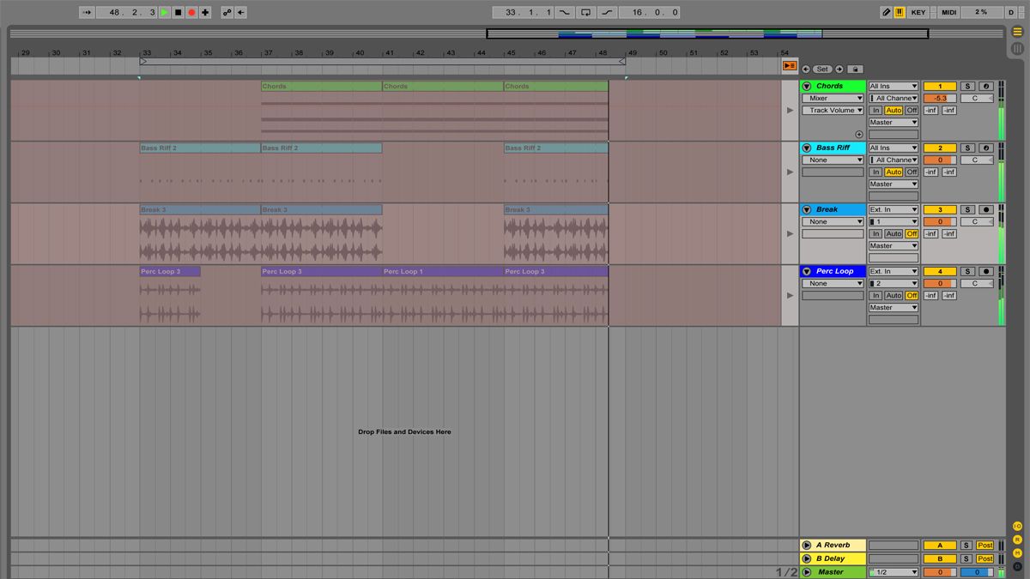The height and width of the screenshot is (579, 1030).
Task: Open the All Ins input dropdown on Bass Riff
Action: 894,148
